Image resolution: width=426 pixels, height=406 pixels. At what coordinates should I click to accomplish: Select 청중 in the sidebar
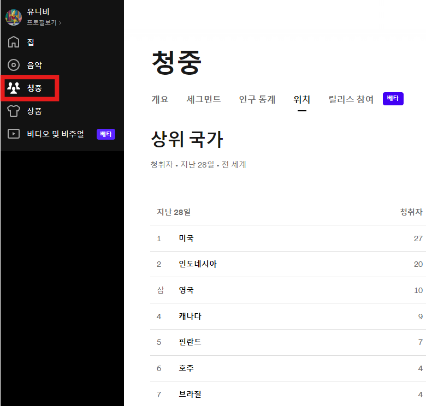point(34,88)
